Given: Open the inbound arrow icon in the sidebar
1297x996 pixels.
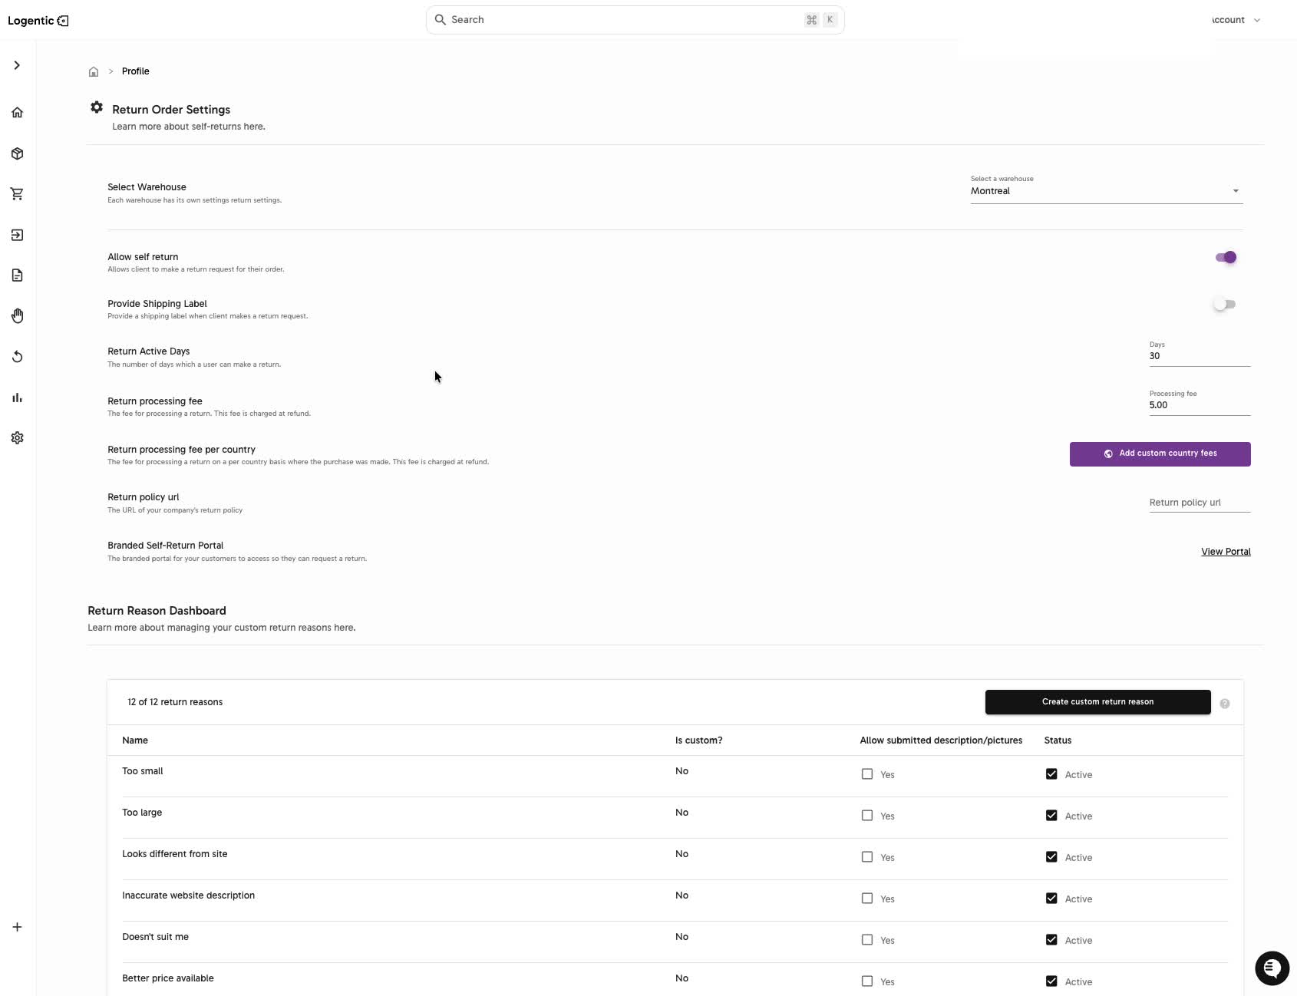Looking at the screenshot, I should [17, 235].
